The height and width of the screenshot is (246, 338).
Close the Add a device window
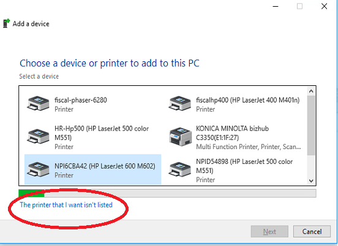[x=324, y=6]
